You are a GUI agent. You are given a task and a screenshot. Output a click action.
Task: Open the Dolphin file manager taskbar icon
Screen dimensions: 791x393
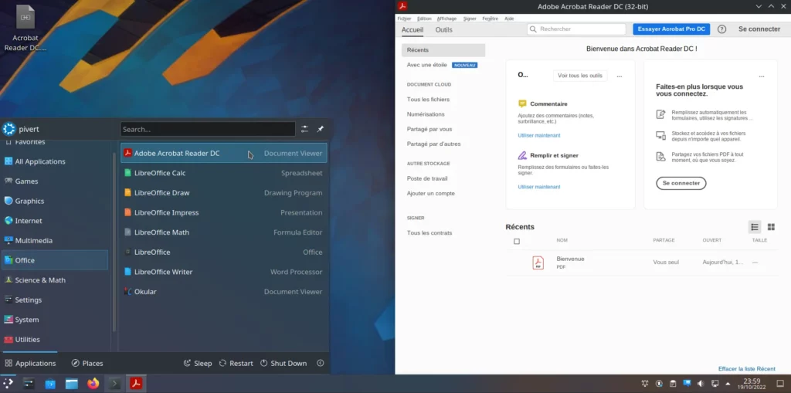coord(72,384)
